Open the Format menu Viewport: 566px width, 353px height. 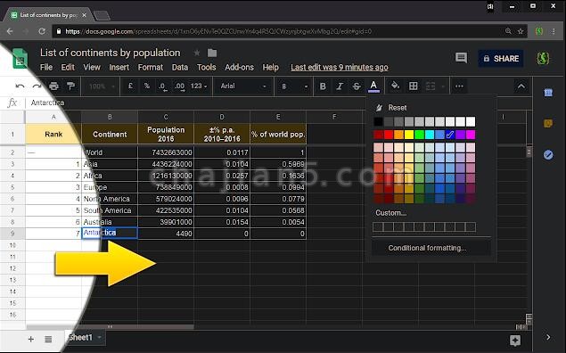click(x=150, y=68)
